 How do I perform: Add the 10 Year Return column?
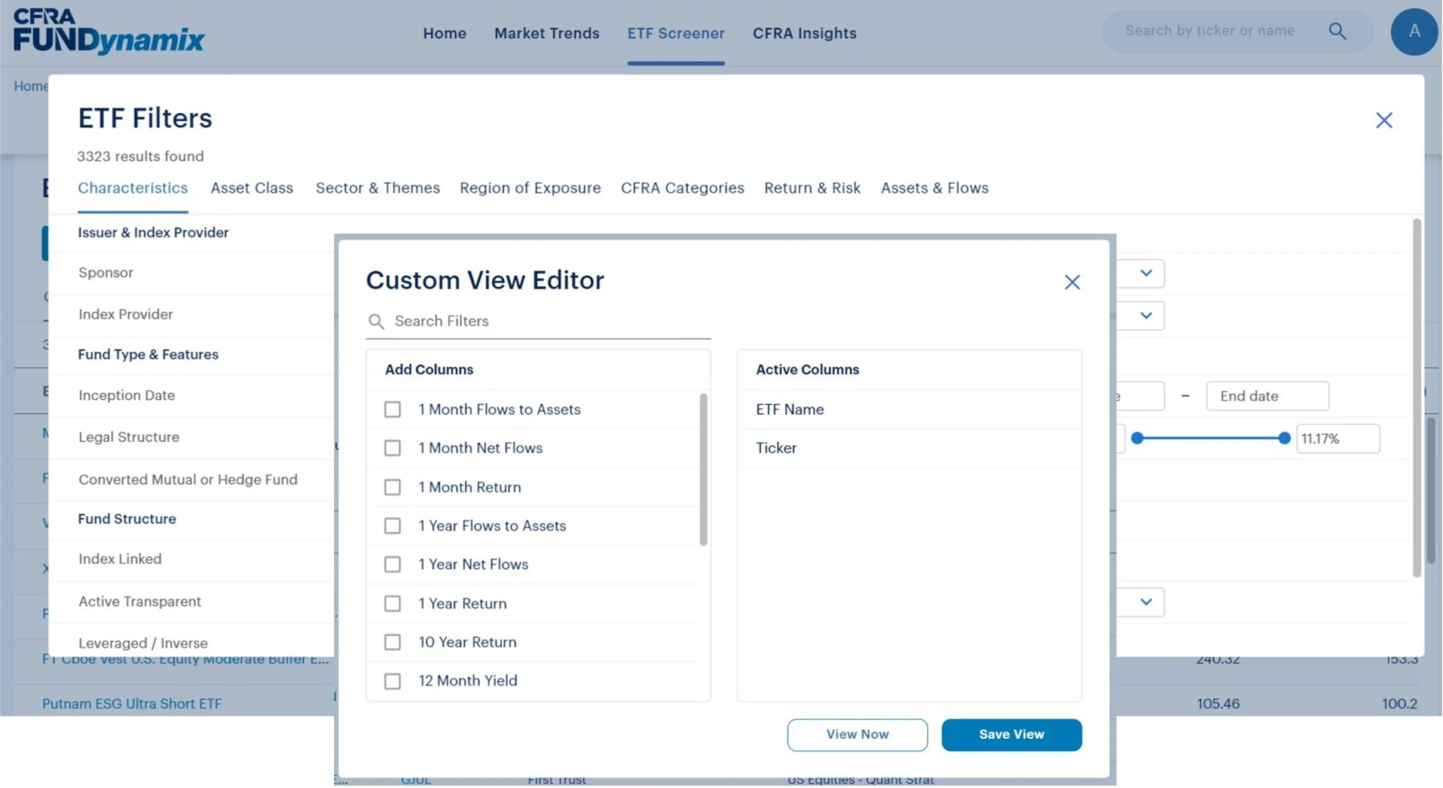[392, 643]
